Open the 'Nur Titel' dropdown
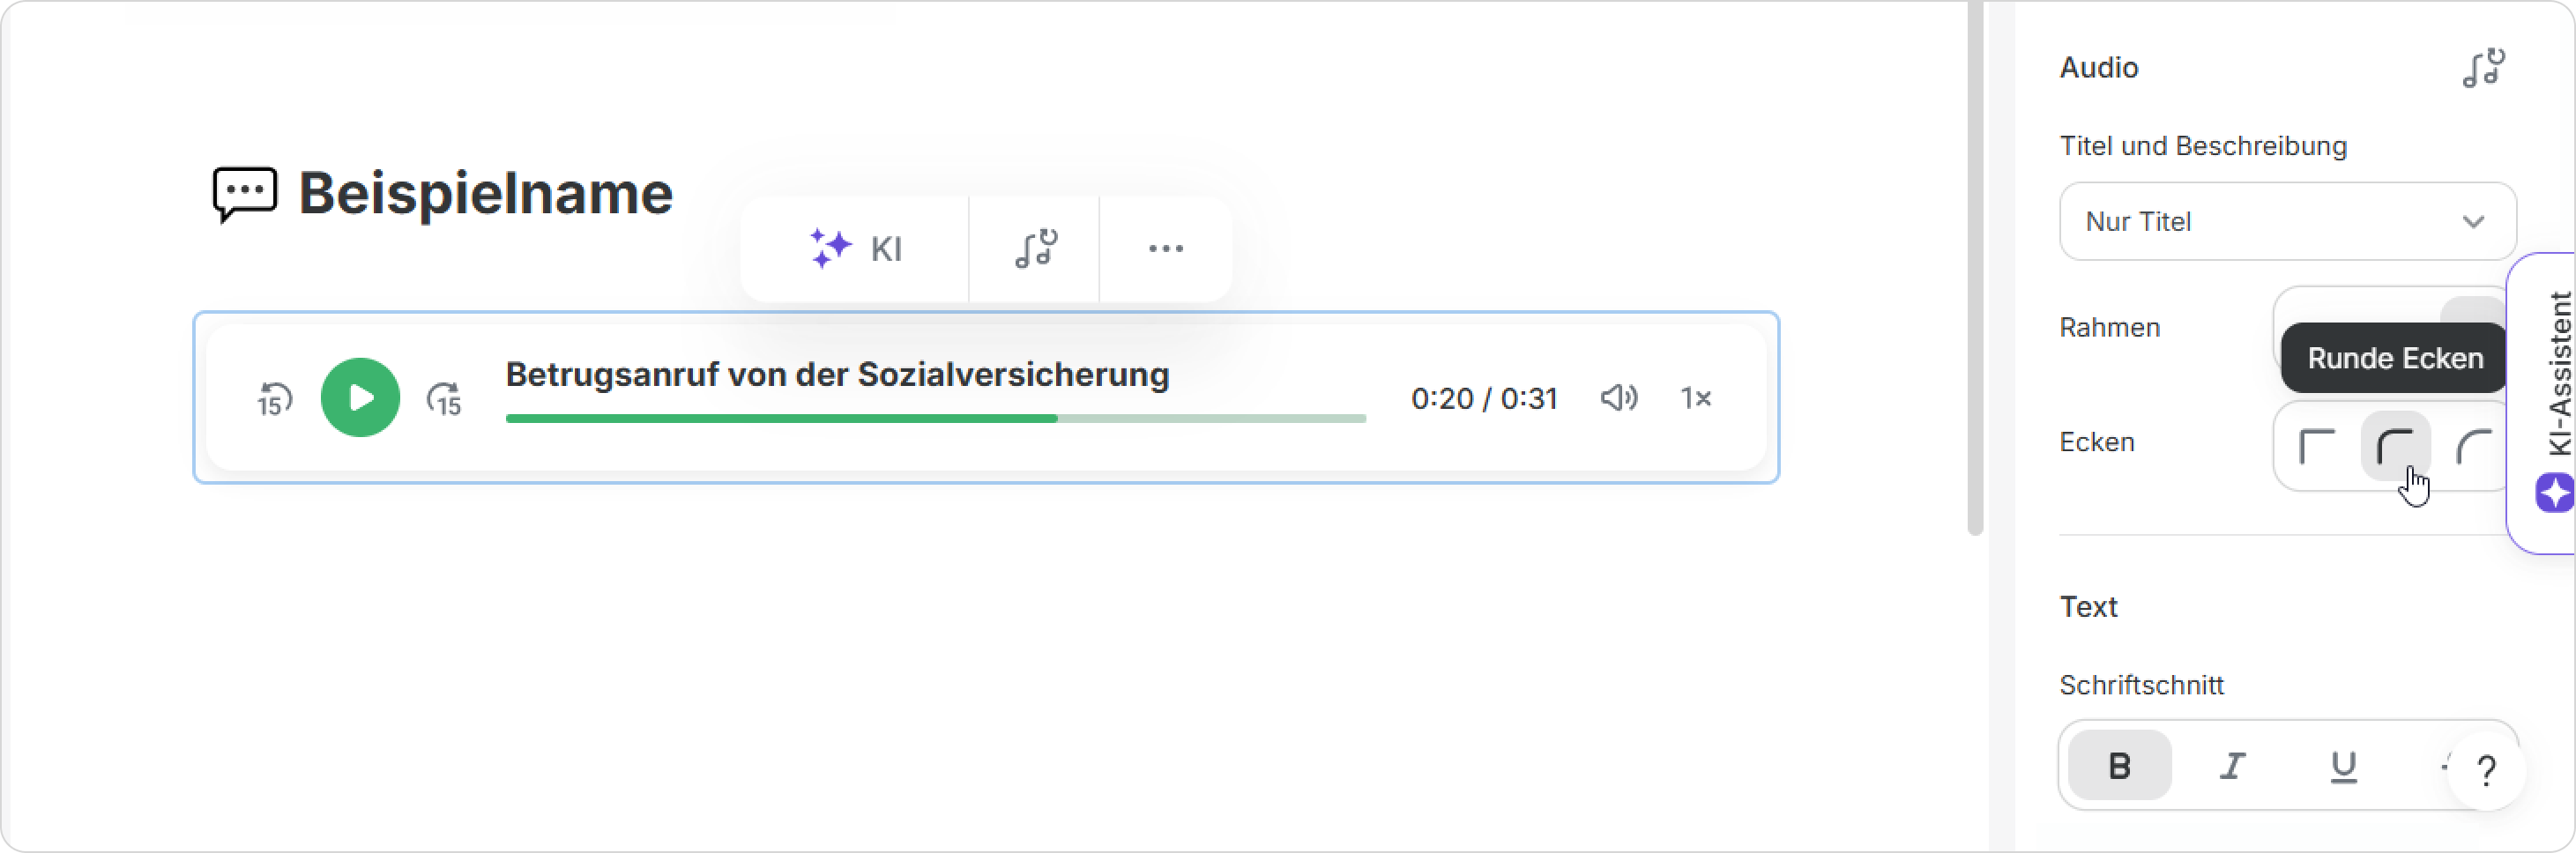Image resolution: width=2576 pixels, height=853 pixels. [x=2286, y=221]
